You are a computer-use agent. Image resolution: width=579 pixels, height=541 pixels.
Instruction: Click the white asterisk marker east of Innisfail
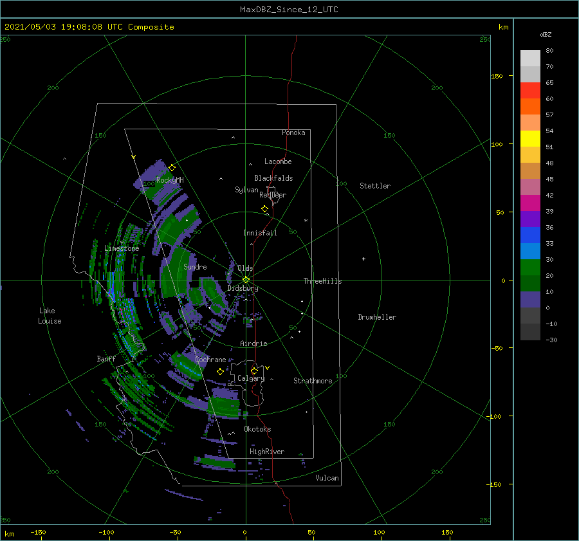tap(306, 221)
